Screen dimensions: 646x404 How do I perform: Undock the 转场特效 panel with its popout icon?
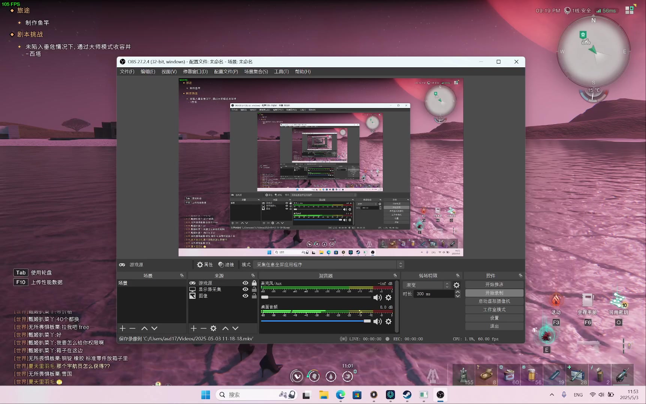458,276
